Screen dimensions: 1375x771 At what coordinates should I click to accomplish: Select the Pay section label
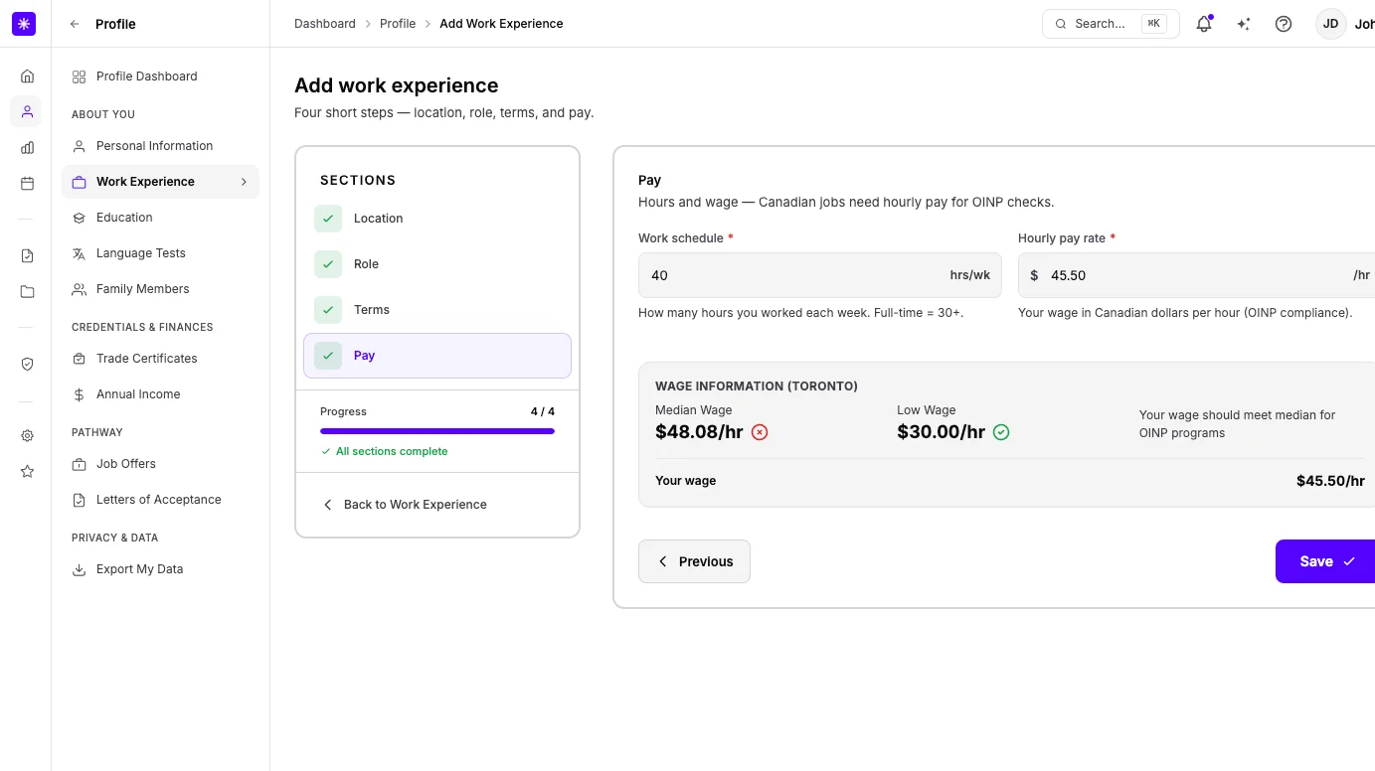[364, 356]
